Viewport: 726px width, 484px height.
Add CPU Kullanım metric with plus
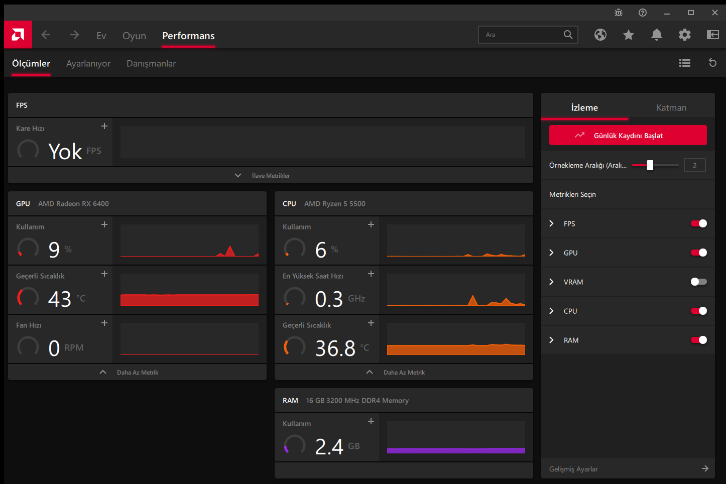tap(371, 224)
